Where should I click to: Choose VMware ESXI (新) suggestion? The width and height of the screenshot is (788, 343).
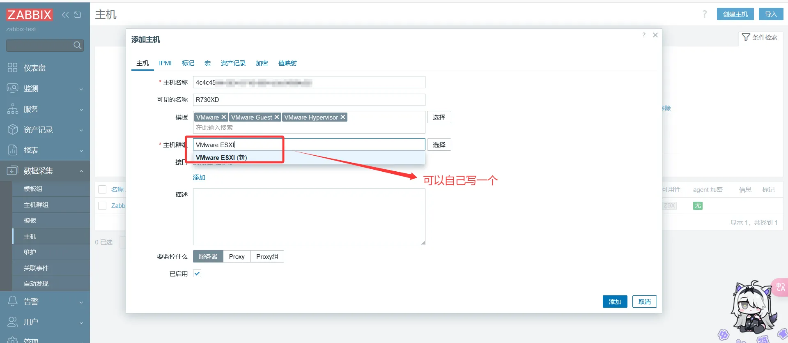[x=309, y=158]
